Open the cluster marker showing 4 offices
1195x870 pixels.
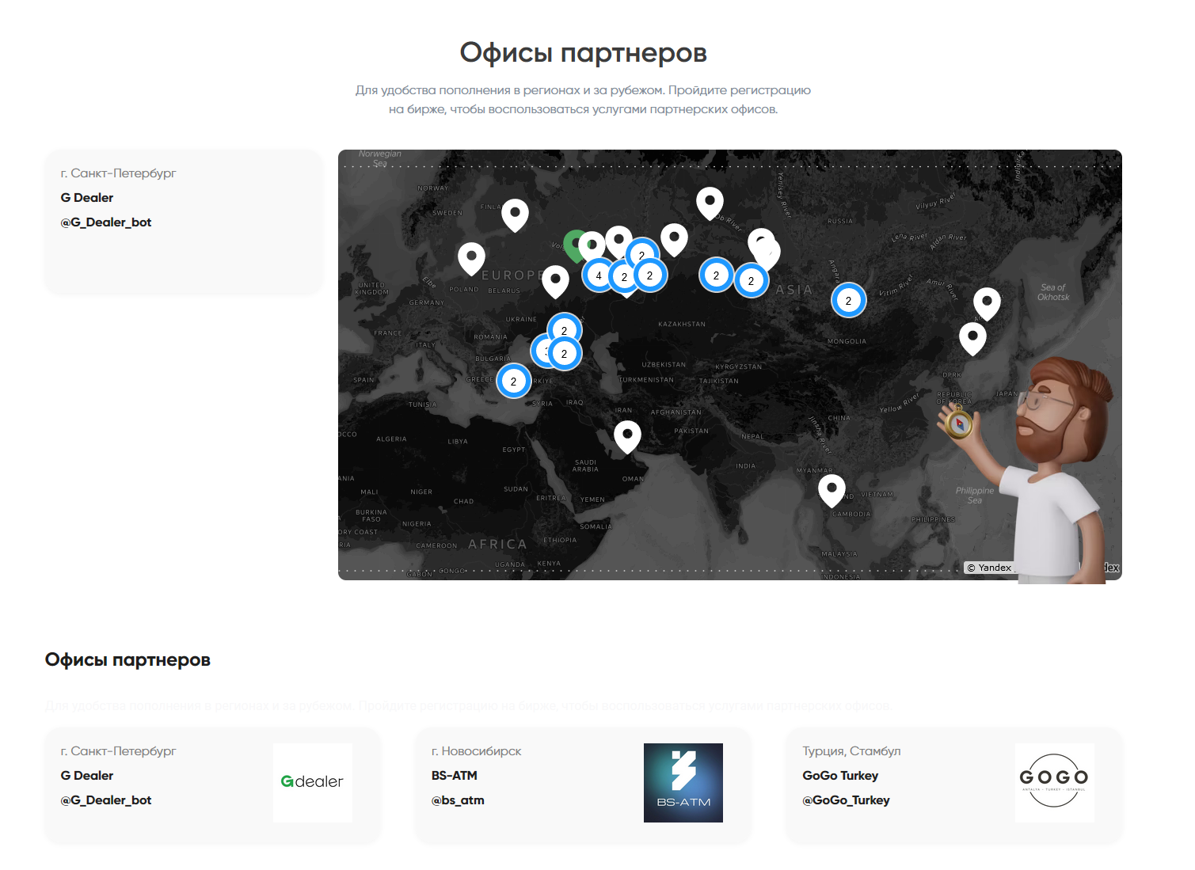(x=599, y=275)
